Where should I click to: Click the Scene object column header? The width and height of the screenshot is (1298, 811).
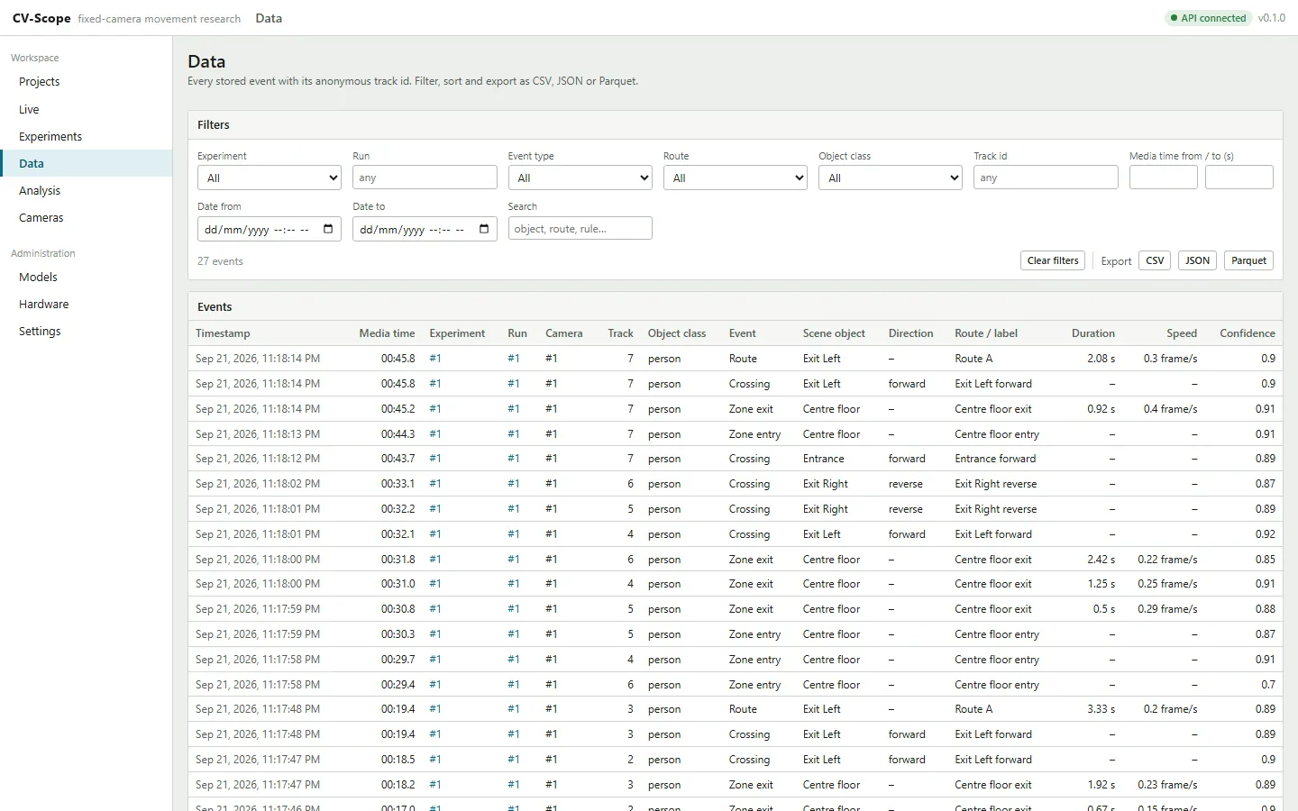834,333
